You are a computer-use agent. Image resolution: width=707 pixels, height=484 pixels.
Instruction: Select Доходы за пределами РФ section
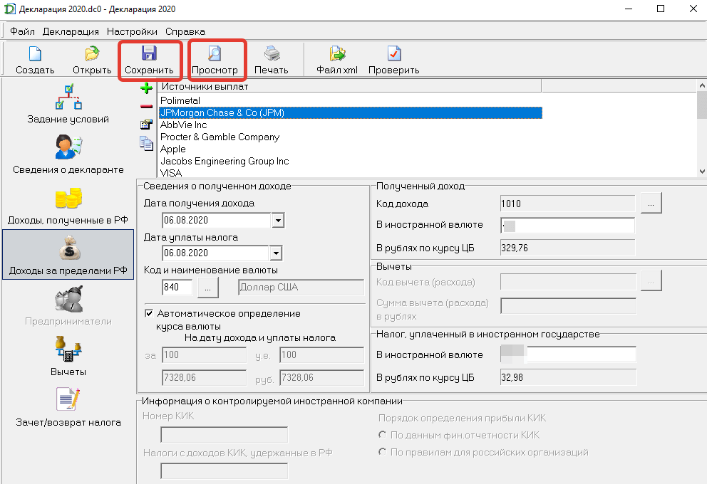(x=68, y=255)
